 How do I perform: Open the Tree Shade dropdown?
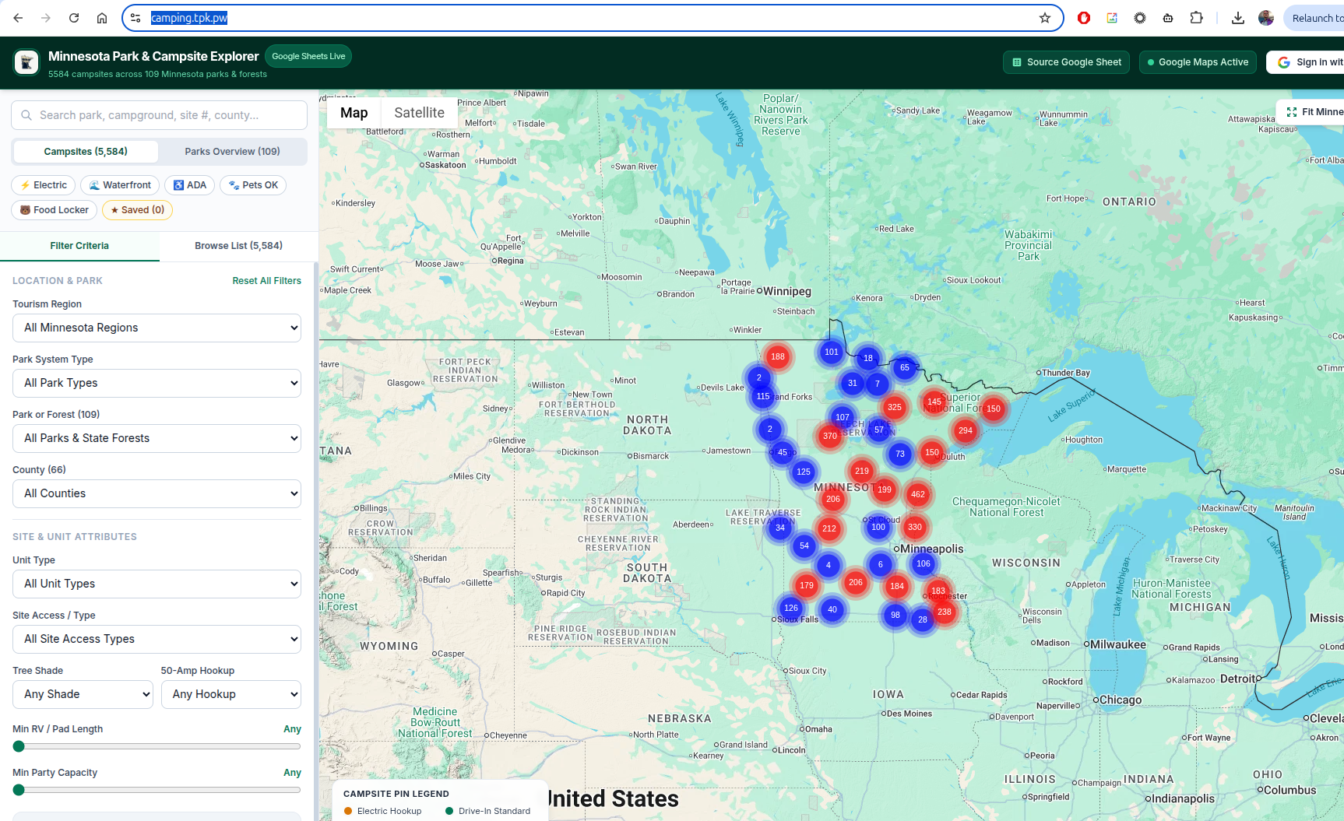click(83, 694)
